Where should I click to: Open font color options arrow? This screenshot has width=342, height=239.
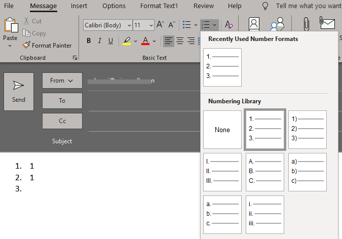pyautogui.click(x=154, y=41)
